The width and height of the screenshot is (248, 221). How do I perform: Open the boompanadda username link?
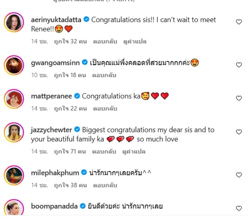coord(54,206)
